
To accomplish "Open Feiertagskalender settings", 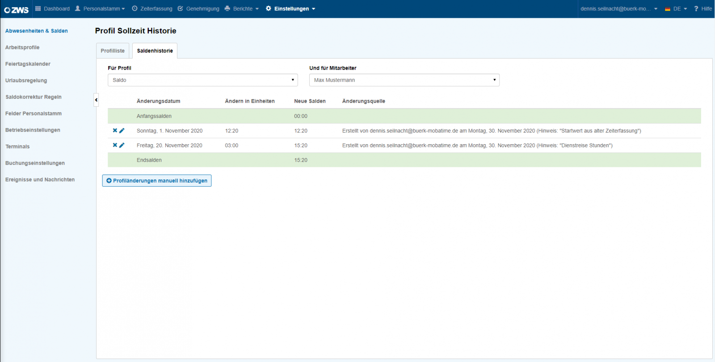I will click(x=28, y=64).
